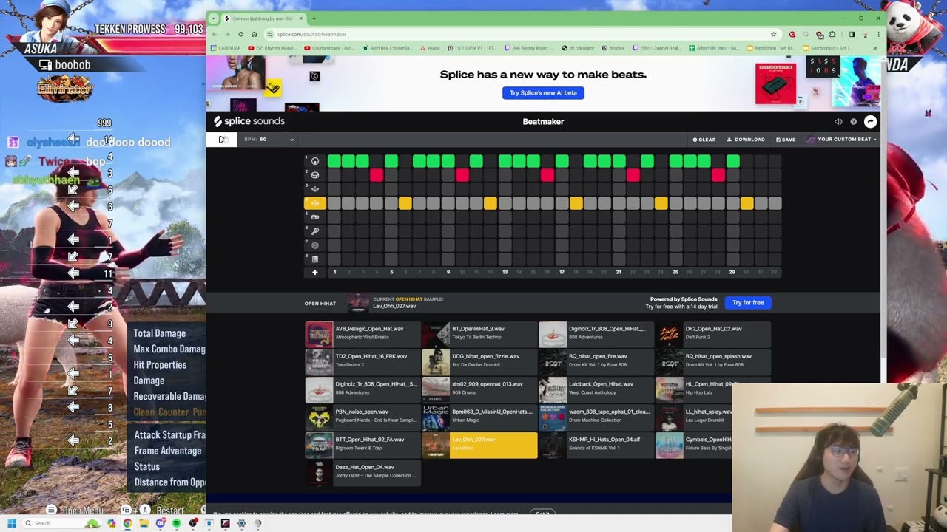Toggle kick step 1 off
Image resolution: width=947 pixels, height=532 pixels.
334,161
